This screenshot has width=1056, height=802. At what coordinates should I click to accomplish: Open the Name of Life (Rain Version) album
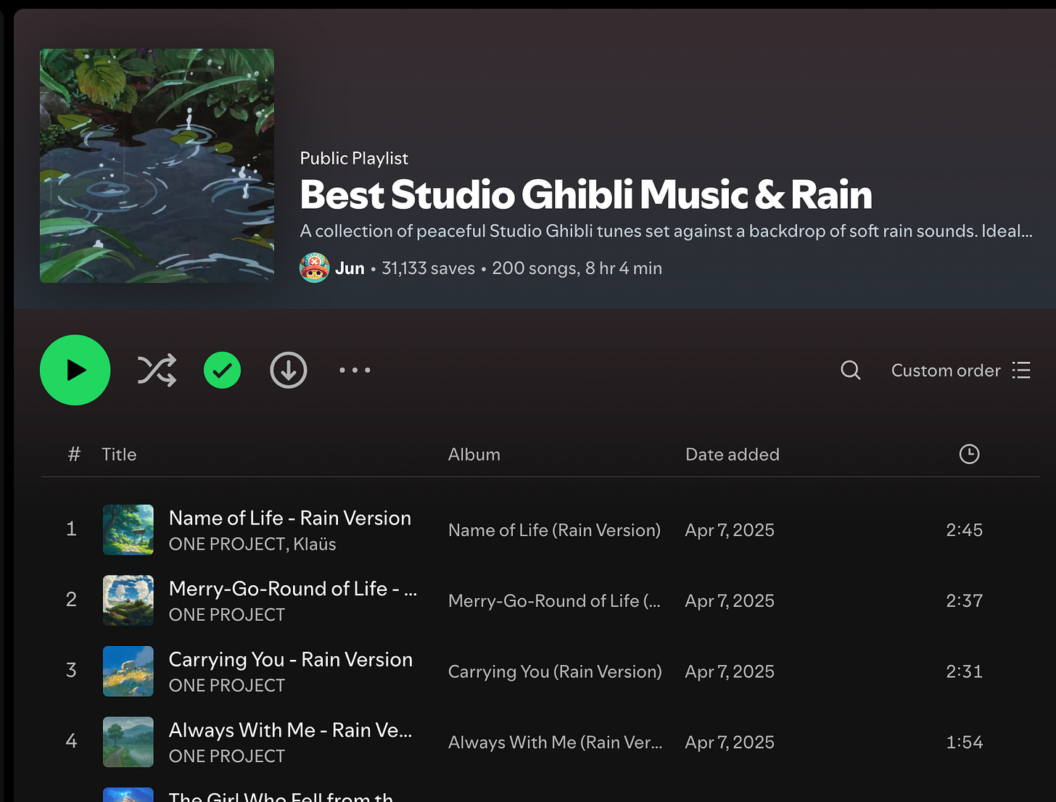[554, 530]
